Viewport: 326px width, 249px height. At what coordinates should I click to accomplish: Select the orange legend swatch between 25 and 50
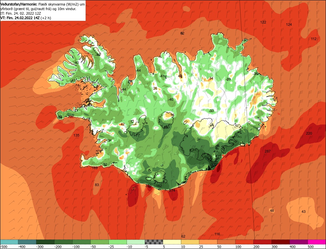pos(208,242)
